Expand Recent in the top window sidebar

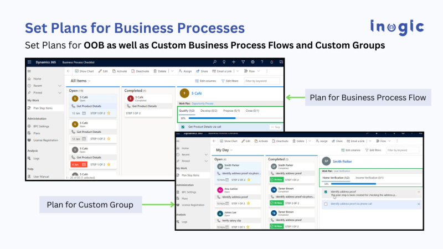pos(59,86)
